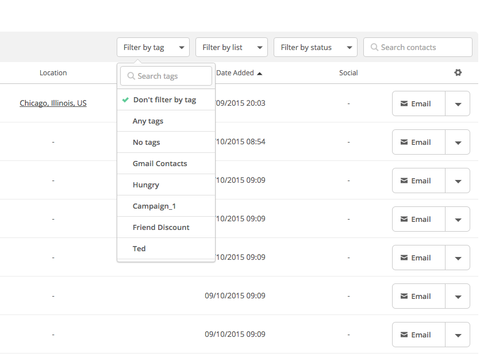Choose "Any tags" from the tag filter

pos(148,121)
